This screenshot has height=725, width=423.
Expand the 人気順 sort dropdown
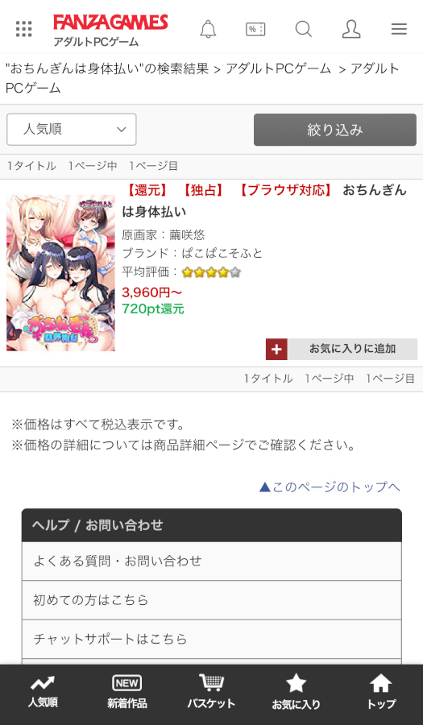click(72, 130)
